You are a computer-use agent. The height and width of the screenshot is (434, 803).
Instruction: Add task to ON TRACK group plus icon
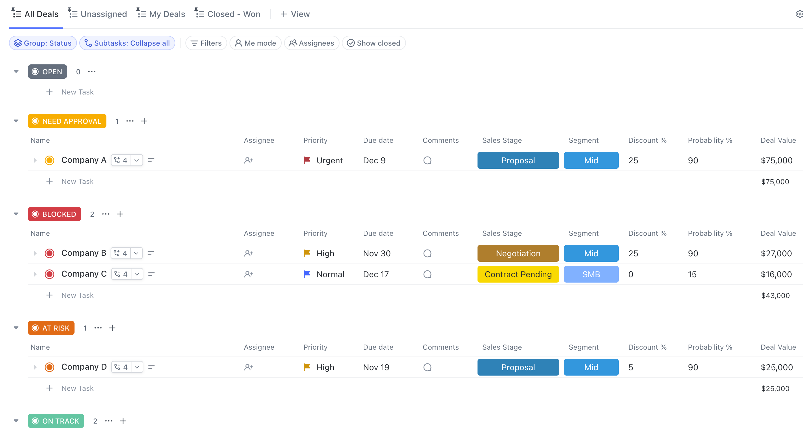(123, 421)
